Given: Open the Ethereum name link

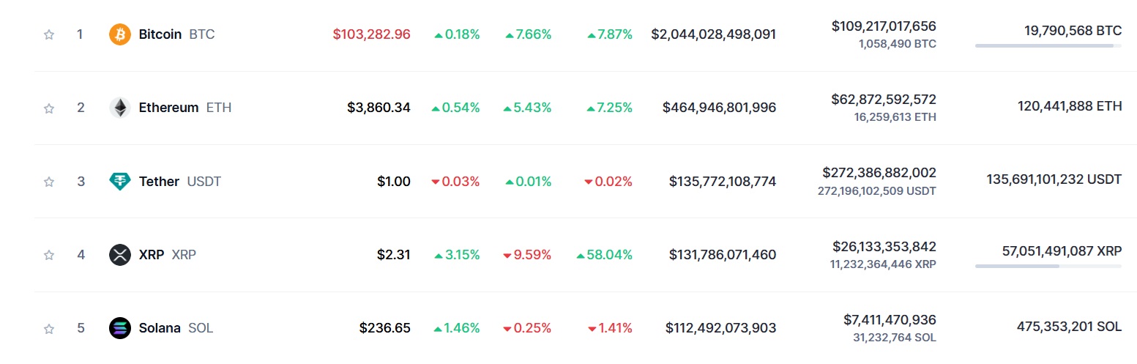Looking at the screenshot, I should [x=185, y=108].
